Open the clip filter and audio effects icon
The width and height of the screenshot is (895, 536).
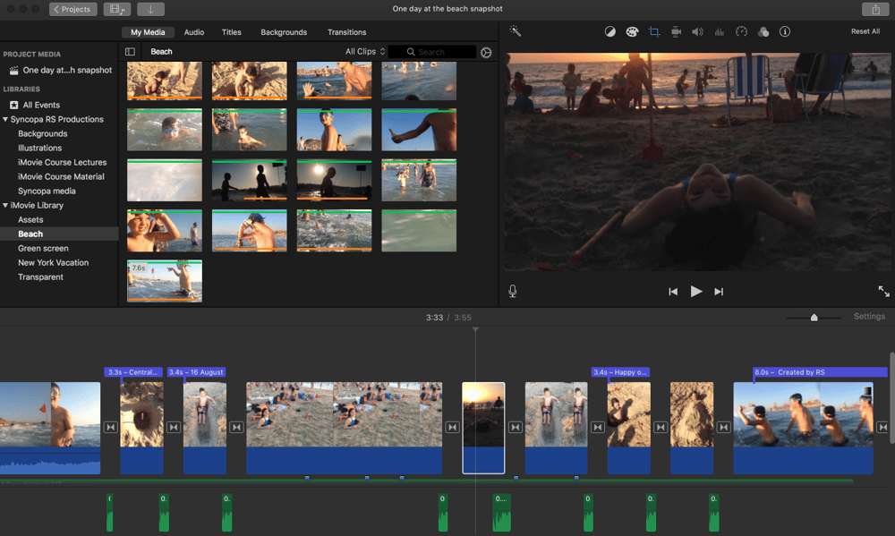point(763,32)
